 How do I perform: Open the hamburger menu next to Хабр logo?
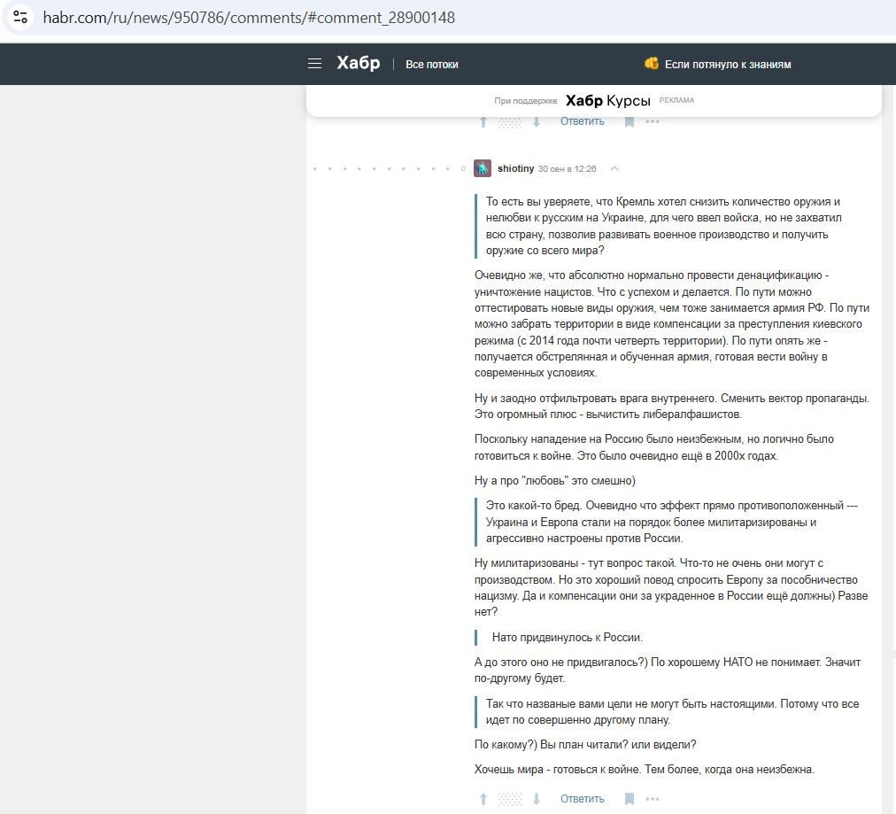pyautogui.click(x=314, y=64)
